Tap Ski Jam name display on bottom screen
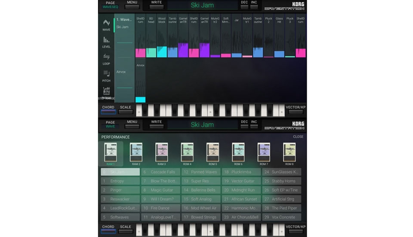 coord(202,125)
